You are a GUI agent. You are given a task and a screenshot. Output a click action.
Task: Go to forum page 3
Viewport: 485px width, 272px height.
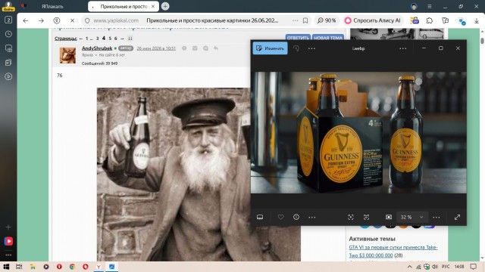(97, 39)
